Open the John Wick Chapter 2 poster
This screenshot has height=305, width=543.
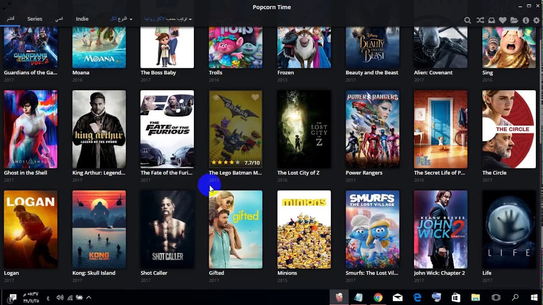(x=441, y=230)
